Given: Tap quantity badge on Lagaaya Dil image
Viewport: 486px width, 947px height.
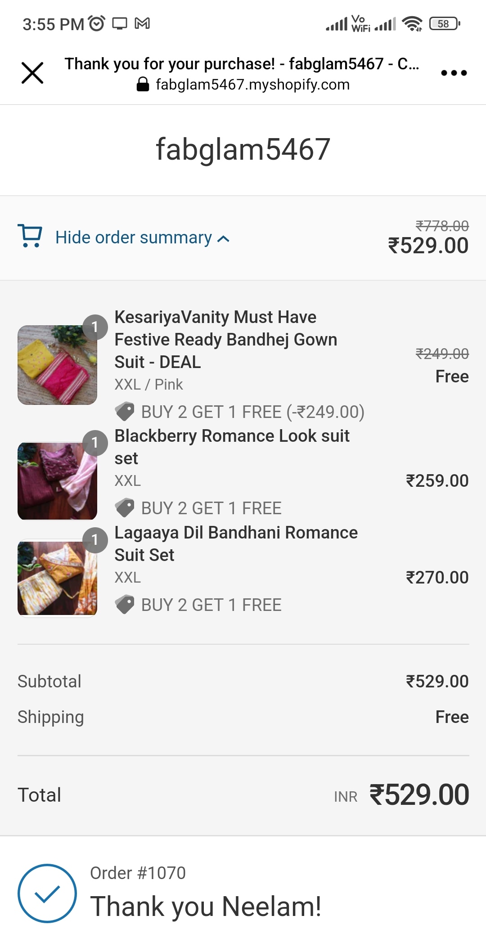Looking at the screenshot, I should 95,540.
